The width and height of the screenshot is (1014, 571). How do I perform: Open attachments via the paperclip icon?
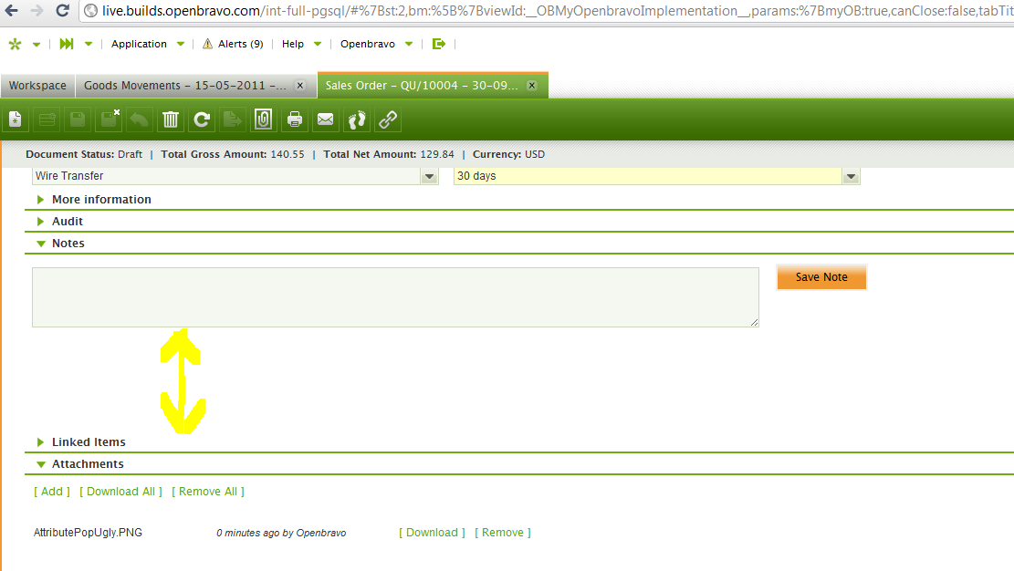click(264, 119)
